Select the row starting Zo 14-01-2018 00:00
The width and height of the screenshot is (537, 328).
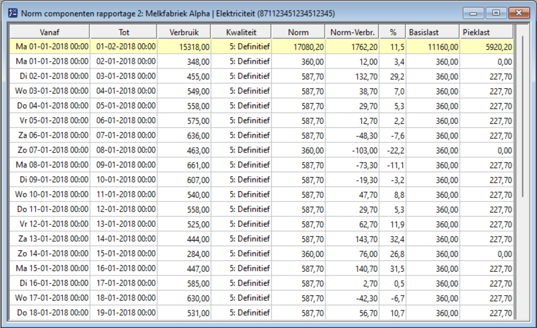coord(261,254)
